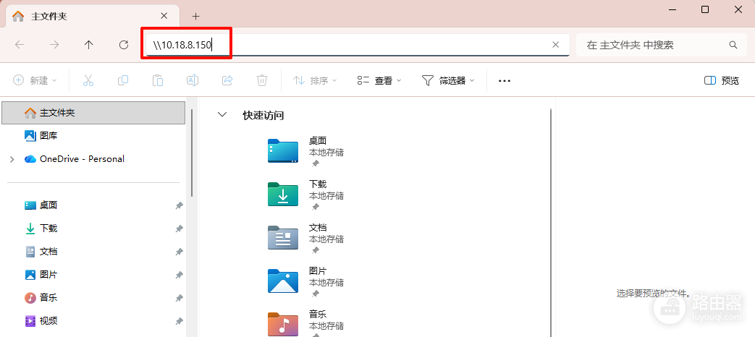755x337 pixels.
Task: Click the Rename icon in toolbar
Action: (192, 80)
